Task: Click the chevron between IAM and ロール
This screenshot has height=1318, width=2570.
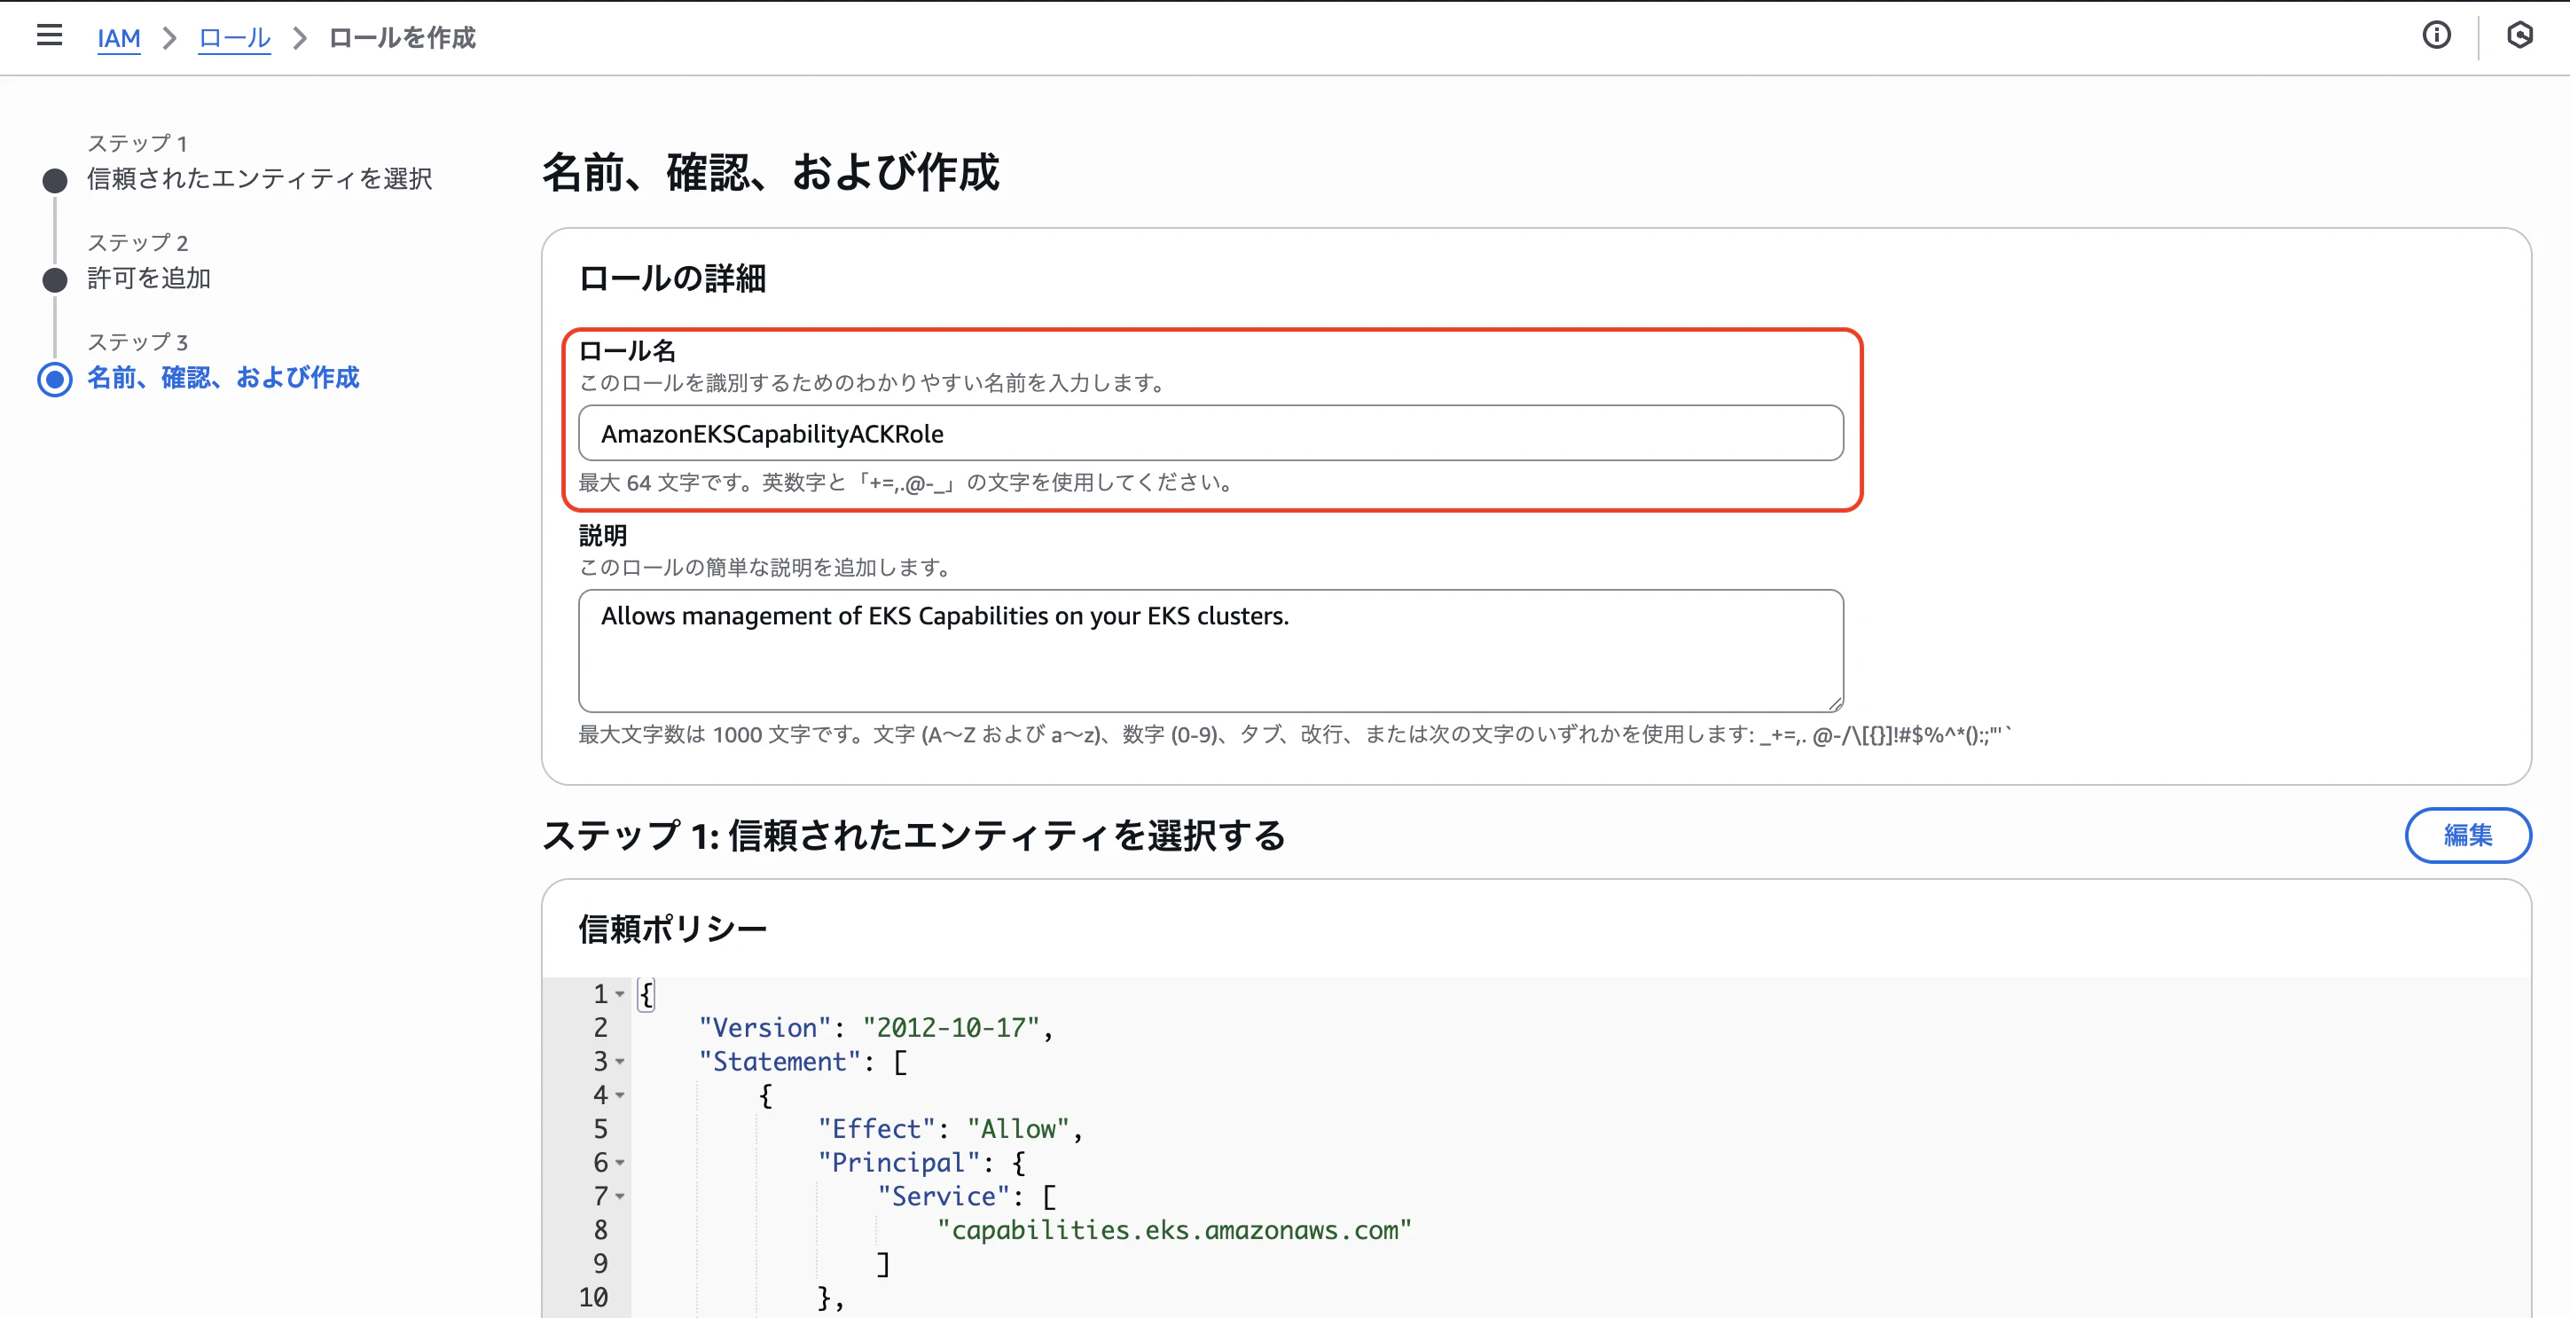Action: point(169,38)
